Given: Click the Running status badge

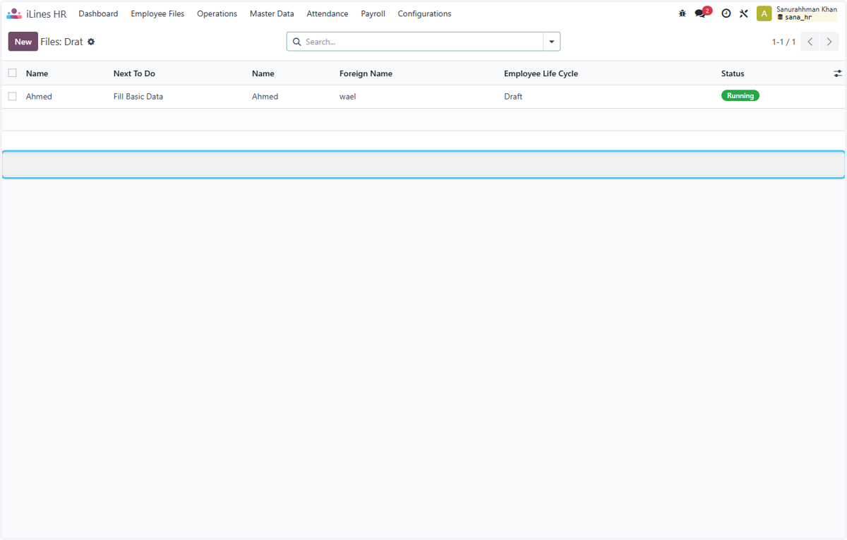Looking at the screenshot, I should coord(740,96).
